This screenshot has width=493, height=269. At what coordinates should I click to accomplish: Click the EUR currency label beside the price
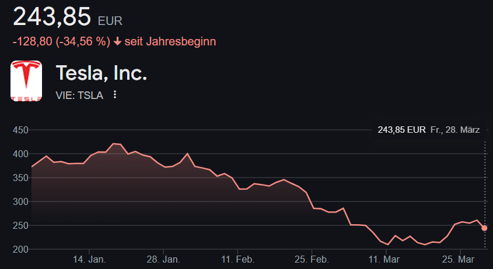pyautogui.click(x=110, y=21)
